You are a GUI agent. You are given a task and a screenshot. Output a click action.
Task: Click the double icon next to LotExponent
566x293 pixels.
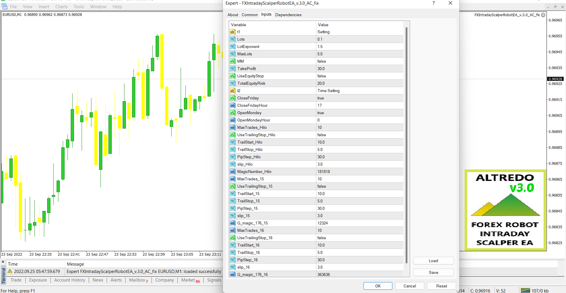(x=232, y=46)
